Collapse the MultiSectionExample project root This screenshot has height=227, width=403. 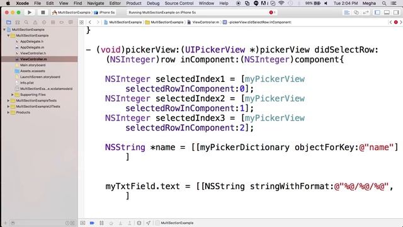coord(4,30)
